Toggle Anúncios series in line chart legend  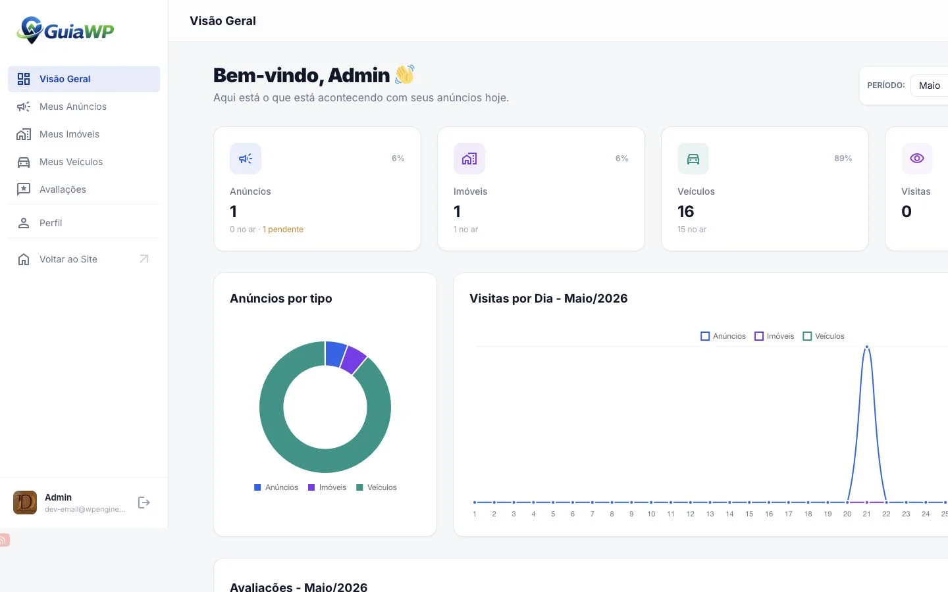click(724, 336)
